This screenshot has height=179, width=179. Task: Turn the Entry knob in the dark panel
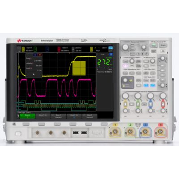click(125, 80)
